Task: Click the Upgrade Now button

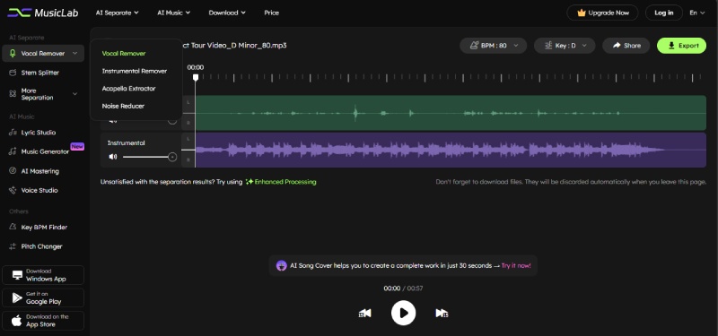Action: point(602,13)
